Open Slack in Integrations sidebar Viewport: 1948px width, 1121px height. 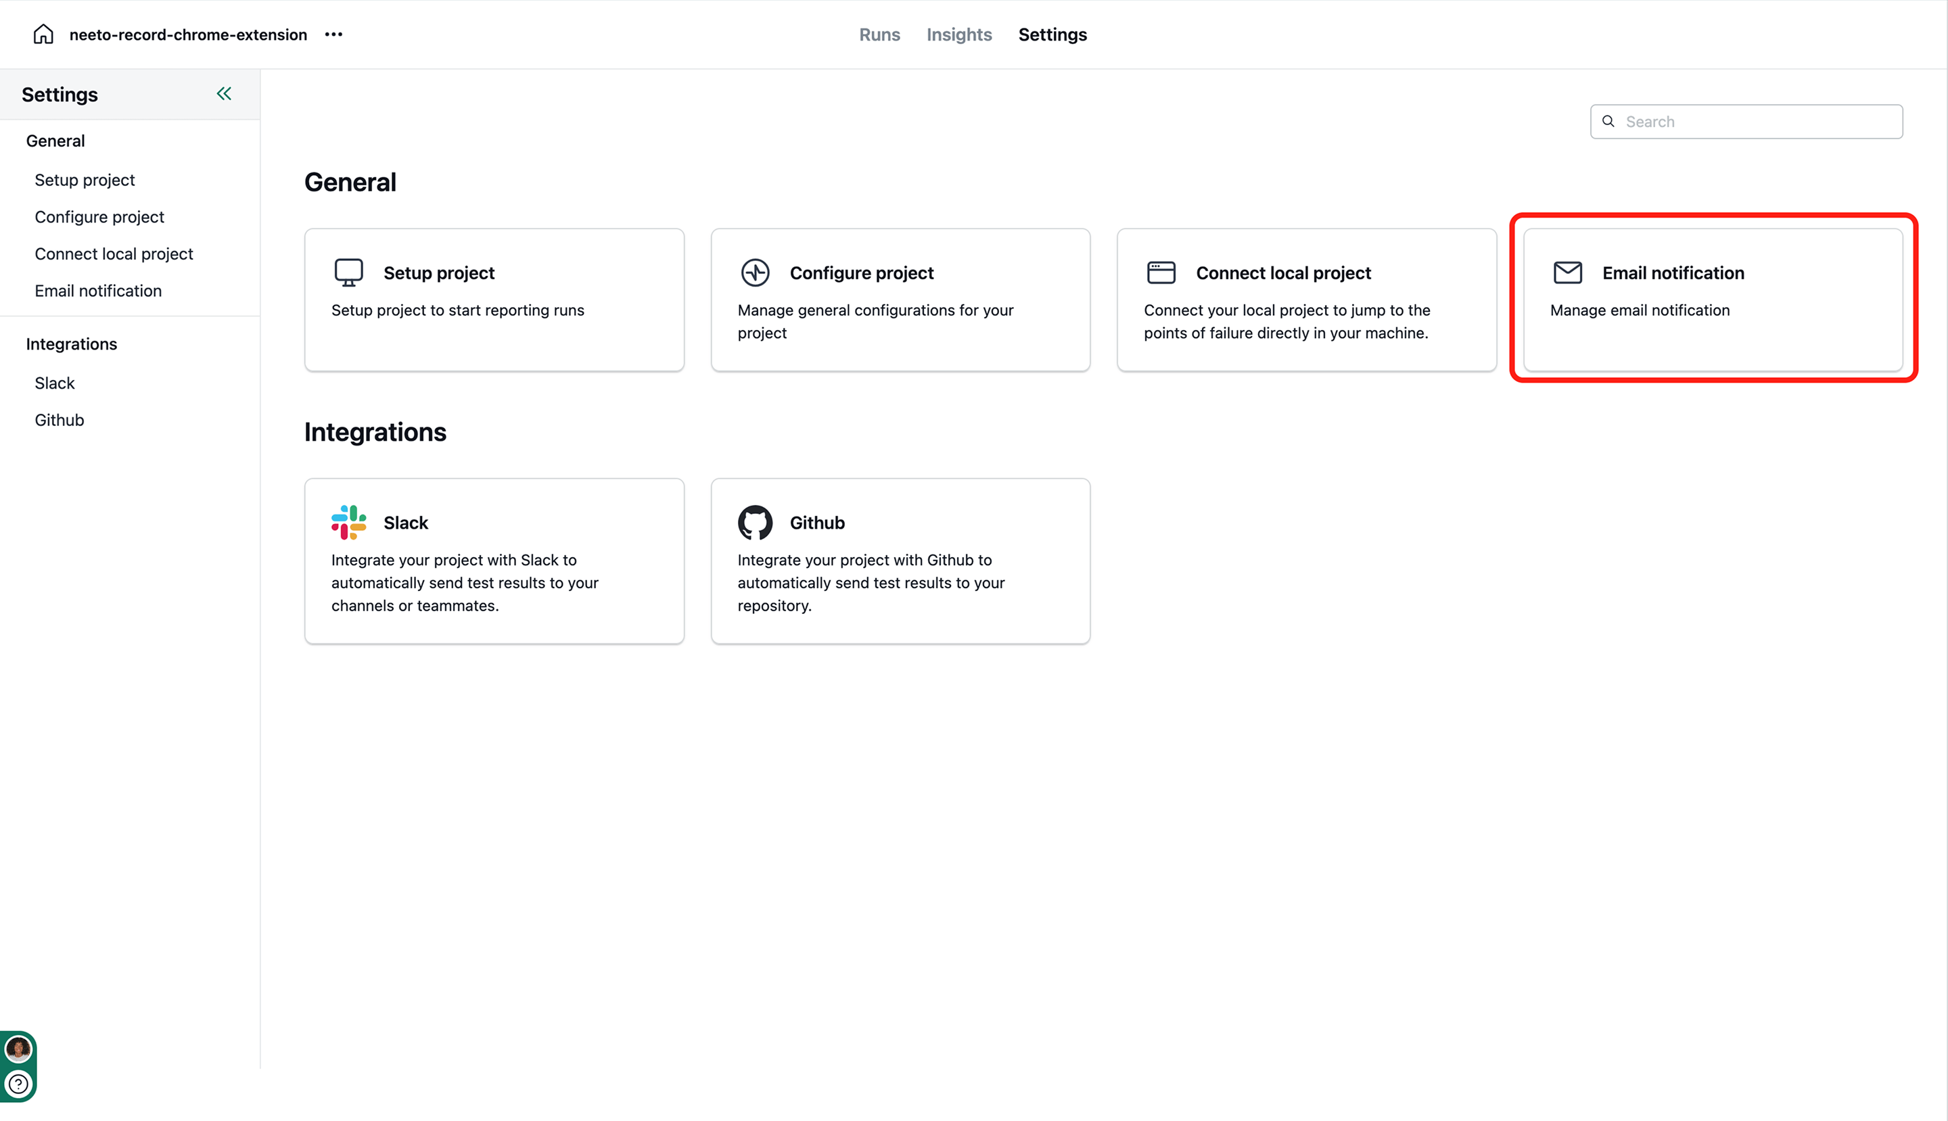click(55, 383)
